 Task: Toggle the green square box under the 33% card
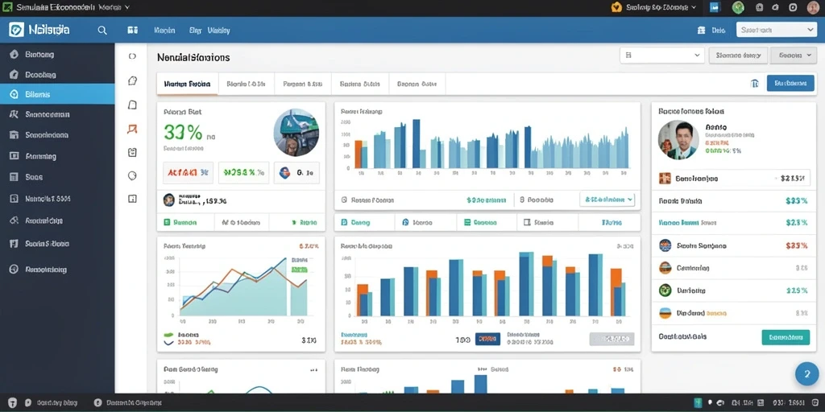167,222
